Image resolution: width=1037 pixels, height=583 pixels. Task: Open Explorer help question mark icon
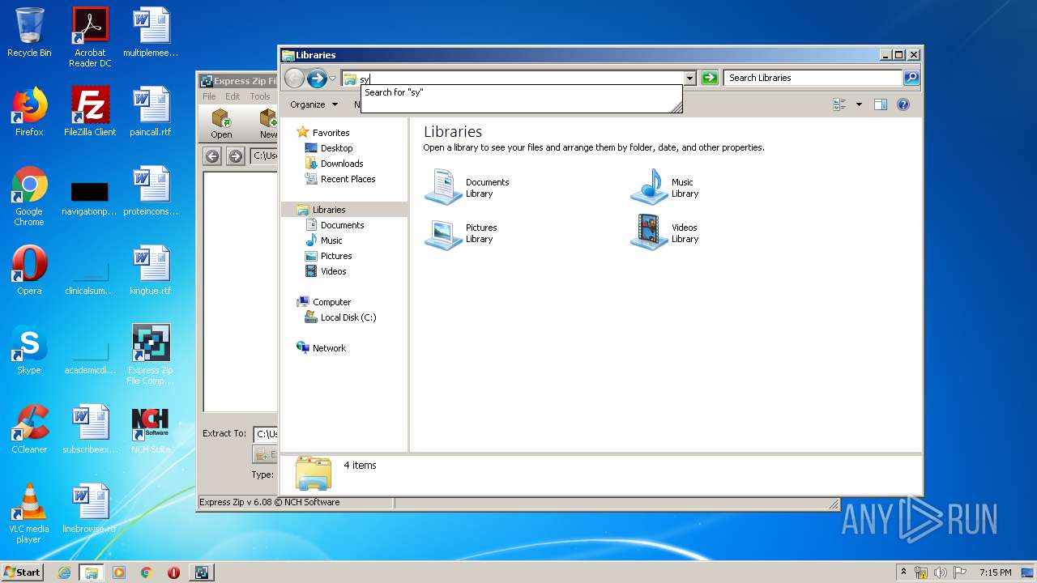point(903,104)
